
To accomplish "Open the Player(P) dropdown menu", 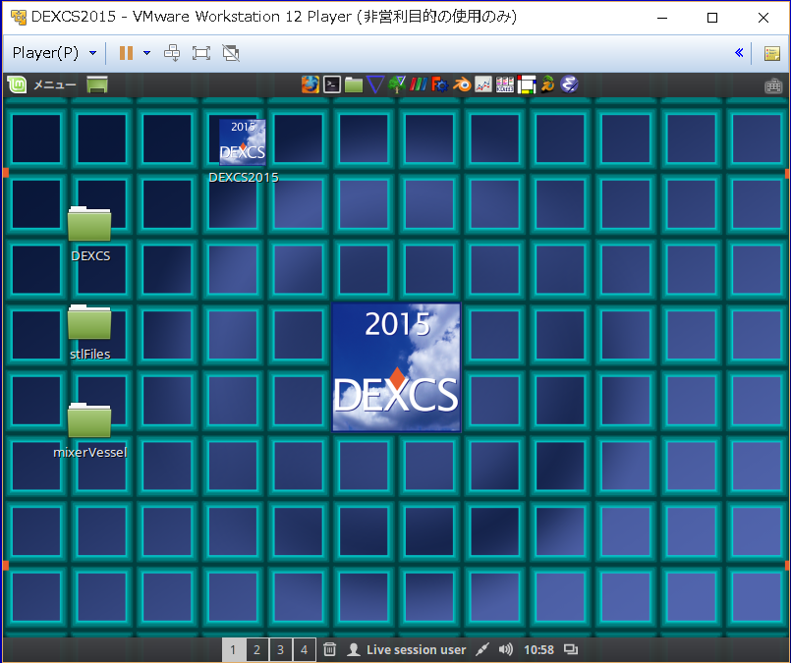I will pos(54,53).
